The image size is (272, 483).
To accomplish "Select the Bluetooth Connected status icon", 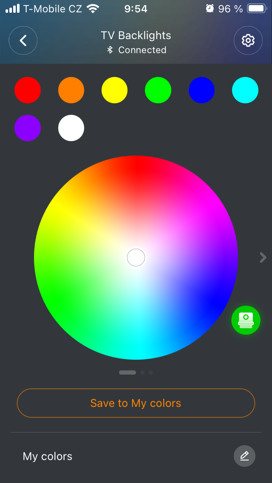I will (x=110, y=50).
